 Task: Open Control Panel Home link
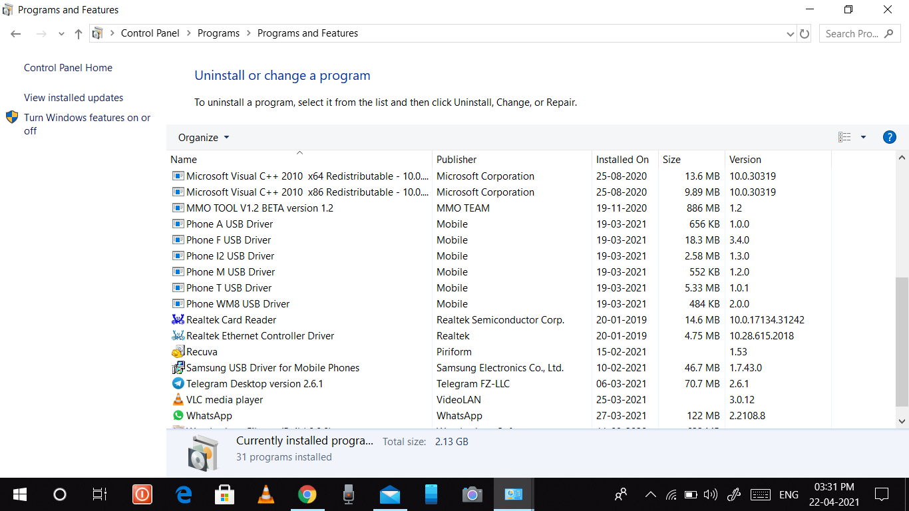tap(68, 68)
